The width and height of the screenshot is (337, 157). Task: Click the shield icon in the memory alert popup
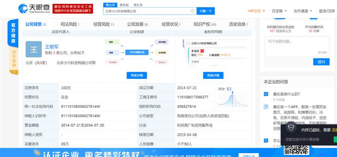click(291, 128)
